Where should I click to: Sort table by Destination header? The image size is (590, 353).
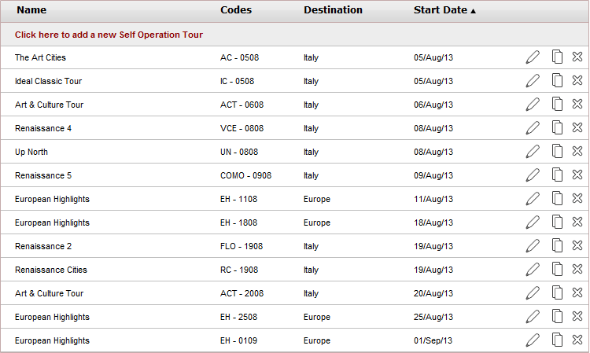[x=333, y=10]
